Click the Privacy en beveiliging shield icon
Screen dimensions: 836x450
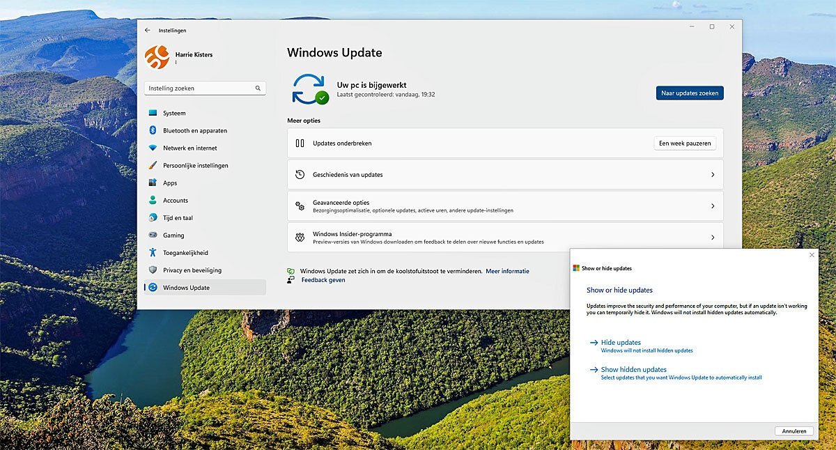(153, 270)
